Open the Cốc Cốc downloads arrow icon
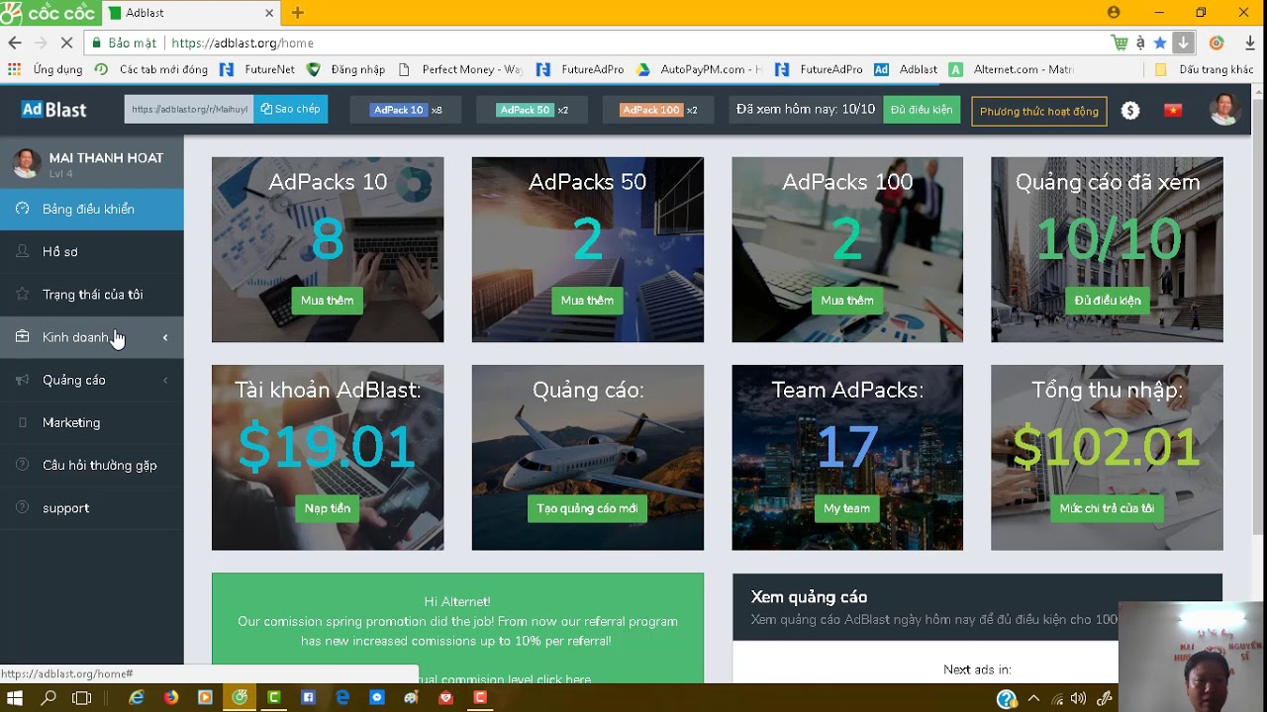This screenshot has height=712, width=1267. [1183, 44]
